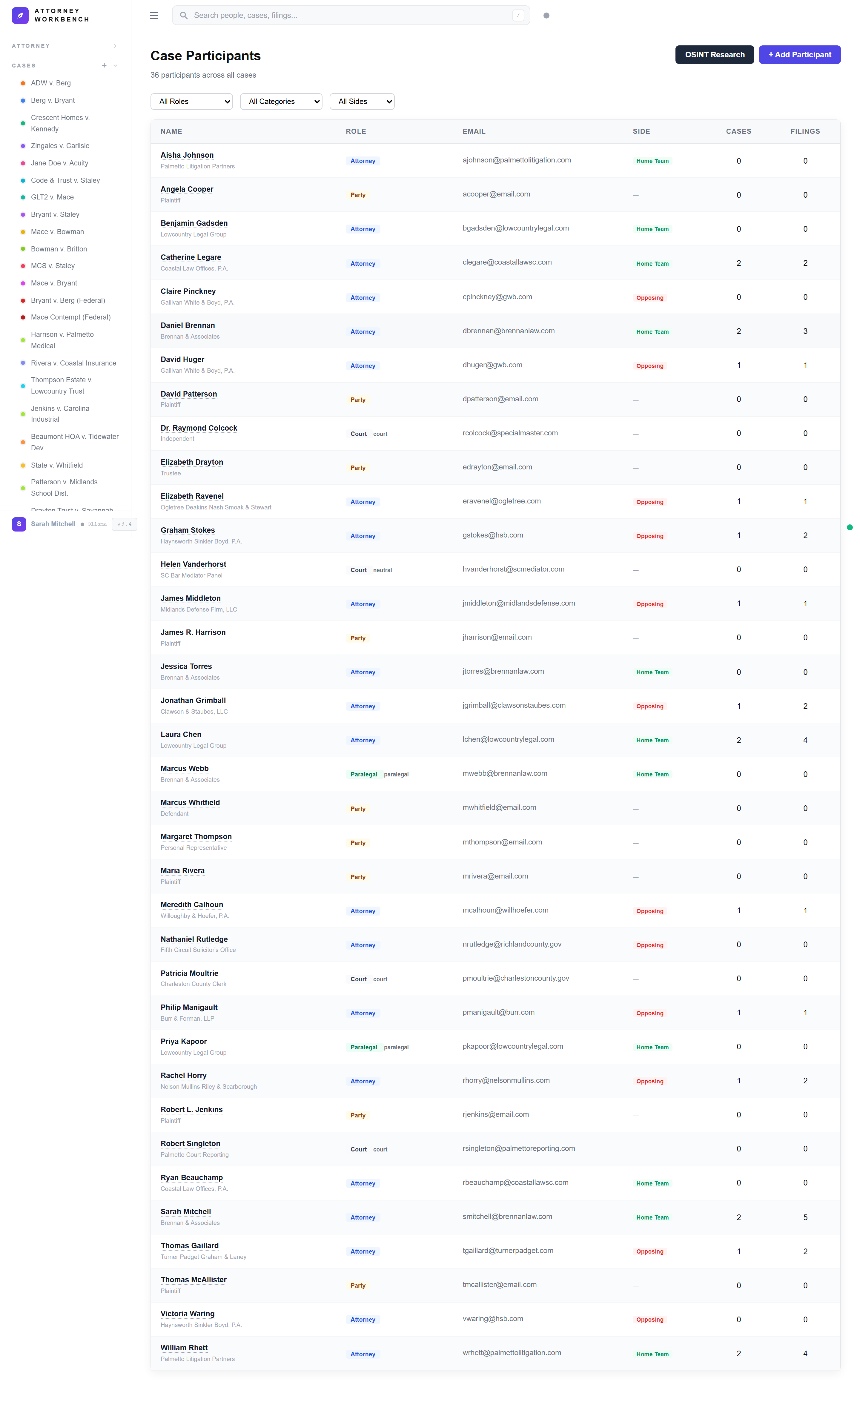Click the status dot right of the search bar

tap(546, 16)
